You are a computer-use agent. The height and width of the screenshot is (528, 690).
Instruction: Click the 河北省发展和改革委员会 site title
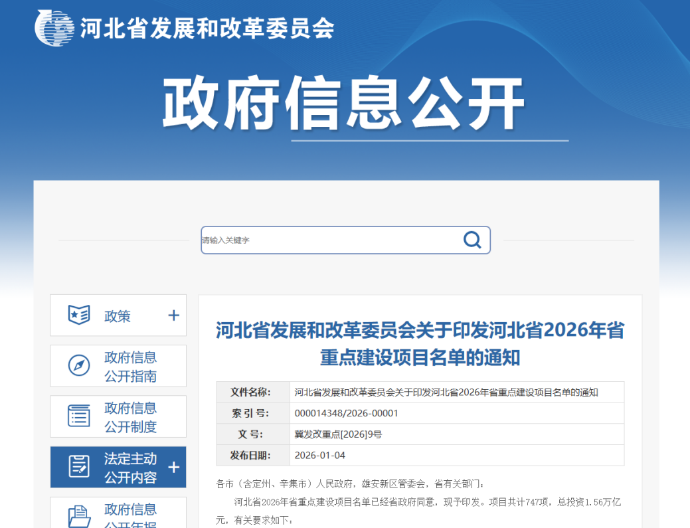click(x=207, y=28)
